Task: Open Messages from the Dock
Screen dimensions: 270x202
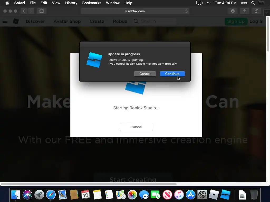Action: point(144,195)
